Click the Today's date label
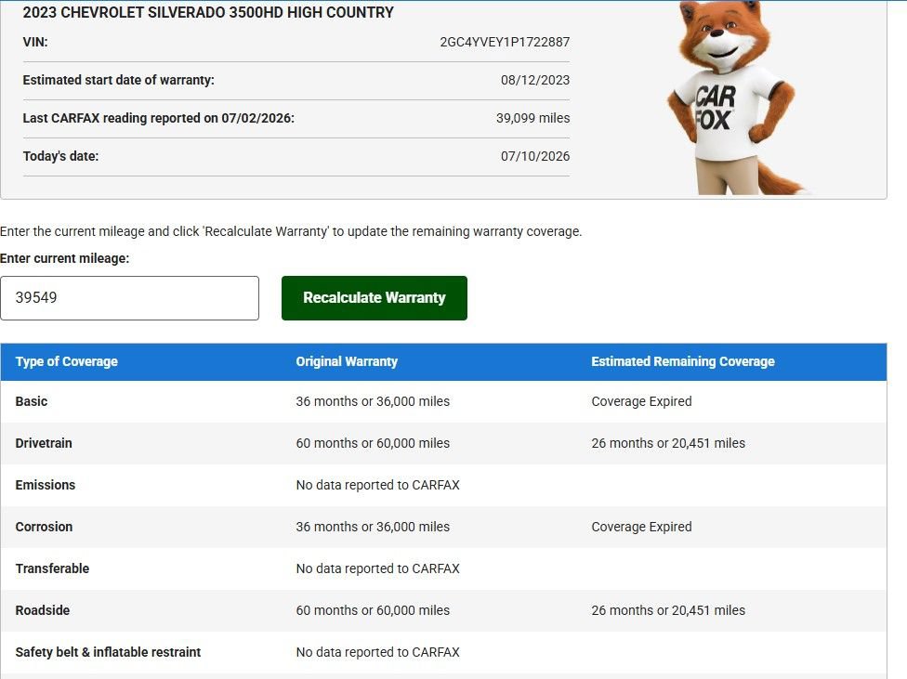The height and width of the screenshot is (679, 907). (x=60, y=156)
